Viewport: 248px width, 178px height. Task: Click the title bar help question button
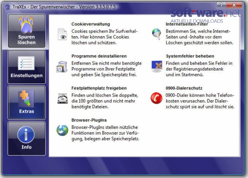pyautogui.click(x=221, y=5)
